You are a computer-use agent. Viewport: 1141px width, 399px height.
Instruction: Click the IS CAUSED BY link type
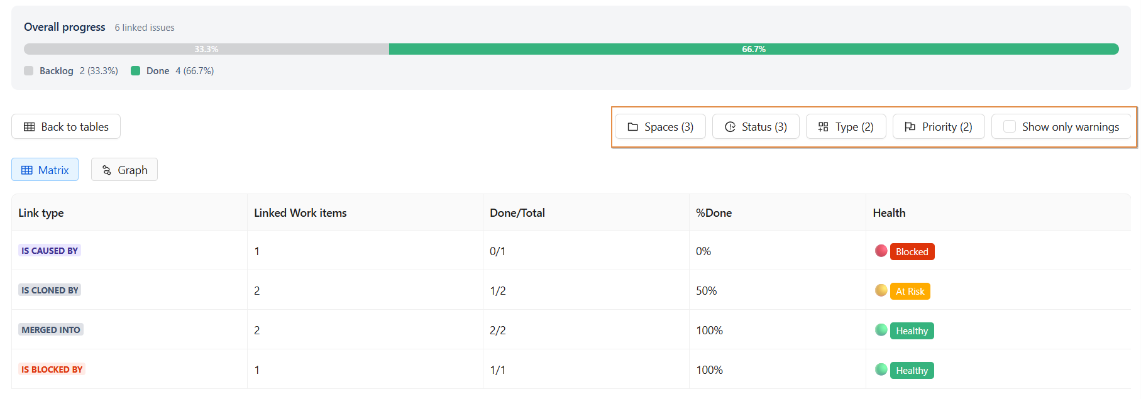click(x=50, y=251)
